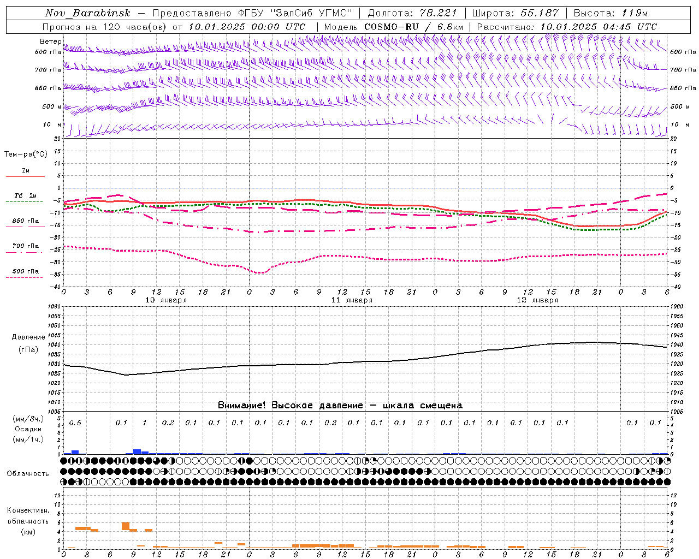Click the 'Облачность' cloud cover label
The image size is (699, 559).
click(x=28, y=473)
